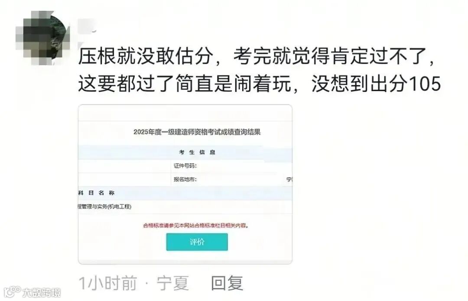Image resolution: width=468 pixels, height=301 pixels.
Task: Click the 大数跨境 watermark text
Action: [42, 292]
